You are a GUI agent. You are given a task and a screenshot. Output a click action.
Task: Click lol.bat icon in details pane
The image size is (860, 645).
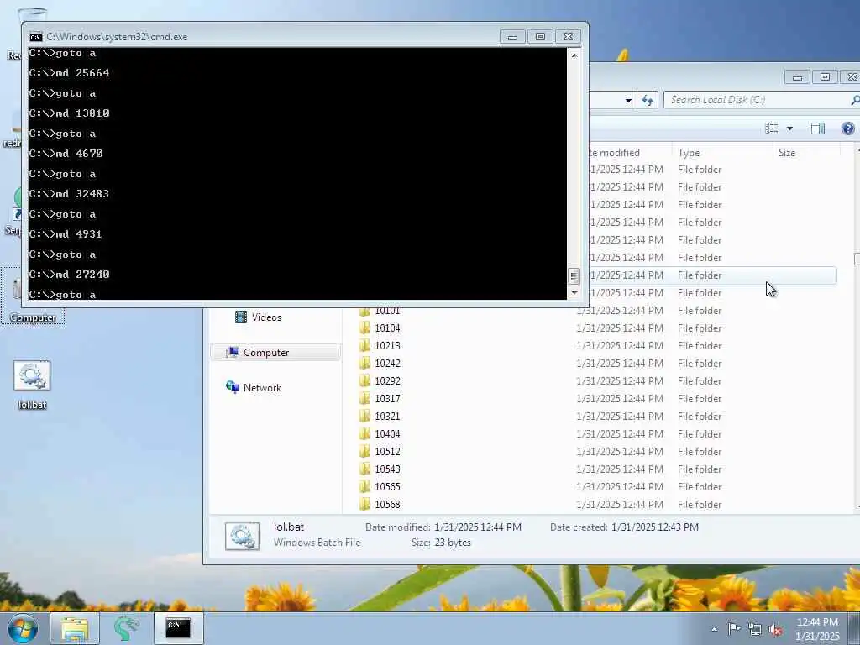pos(243,535)
